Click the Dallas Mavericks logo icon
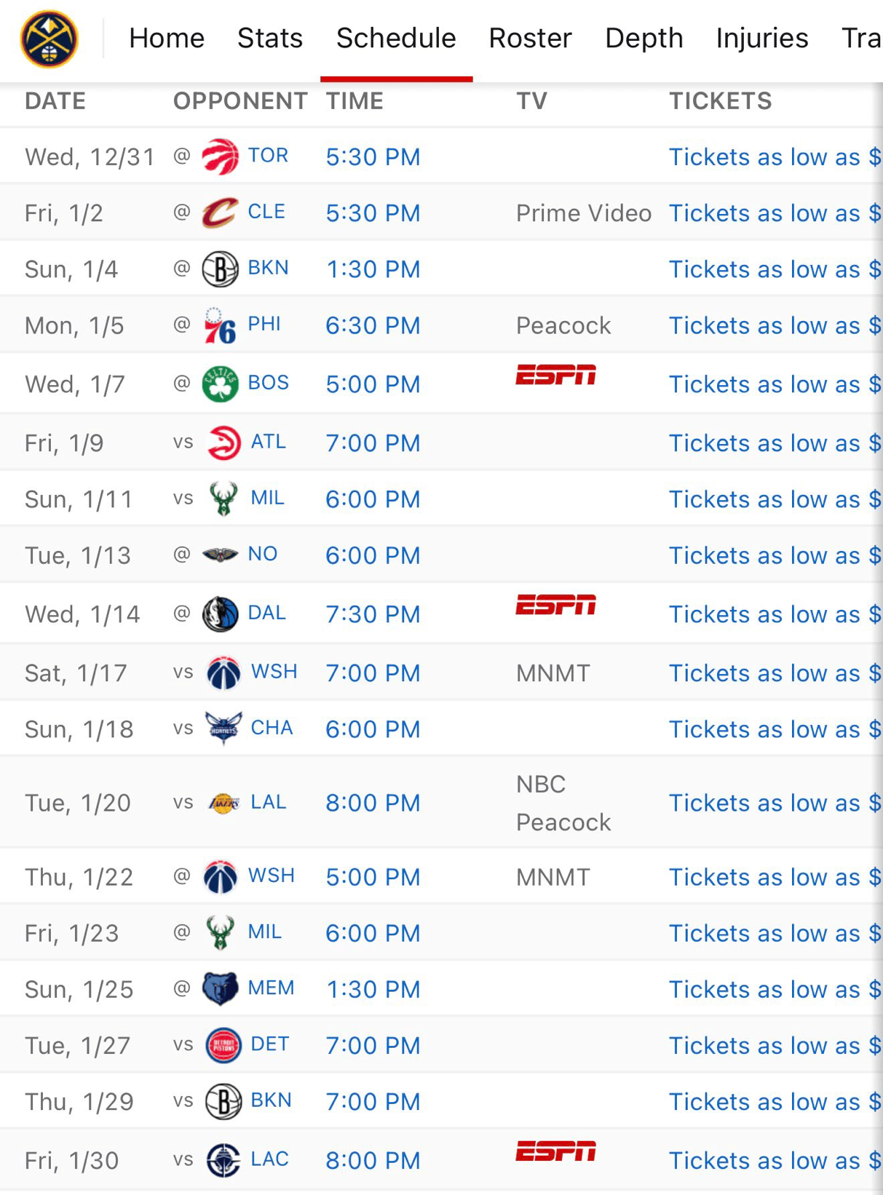The height and width of the screenshot is (1195, 883). coord(220,614)
